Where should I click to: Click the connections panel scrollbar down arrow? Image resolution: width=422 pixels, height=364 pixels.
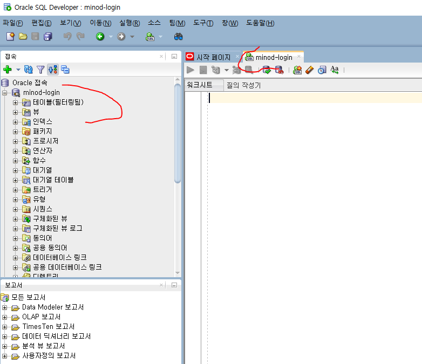[x=178, y=273]
